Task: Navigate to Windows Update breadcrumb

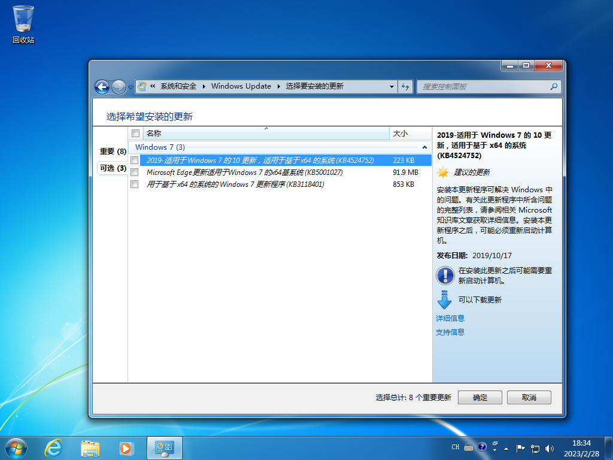Action: (241, 86)
